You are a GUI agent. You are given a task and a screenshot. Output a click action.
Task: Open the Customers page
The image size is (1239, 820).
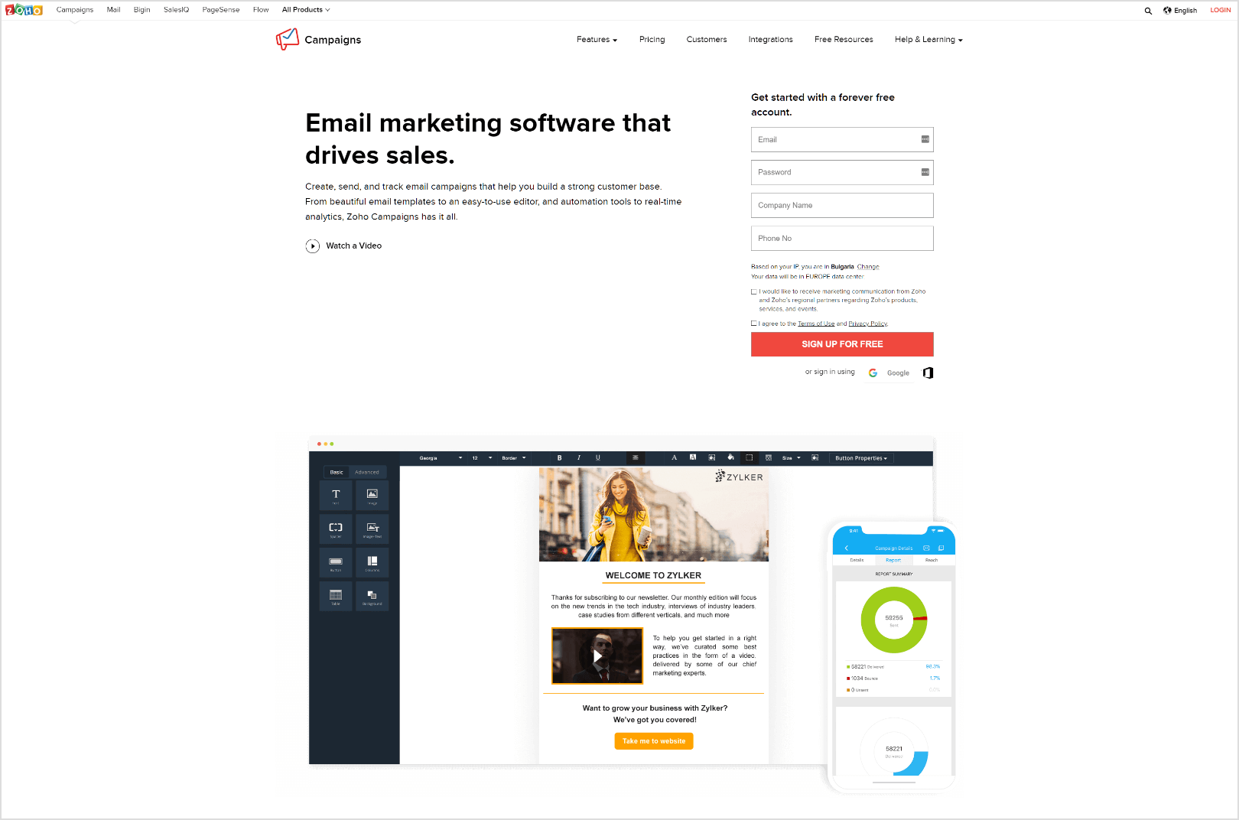tap(707, 40)
